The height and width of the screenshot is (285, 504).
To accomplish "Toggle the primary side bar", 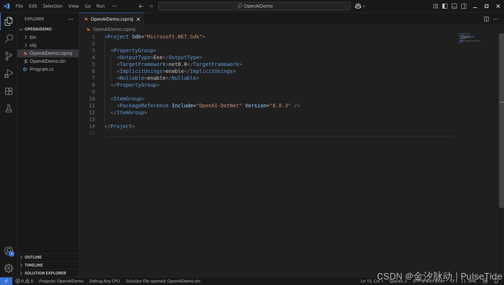I will (445, 6).
